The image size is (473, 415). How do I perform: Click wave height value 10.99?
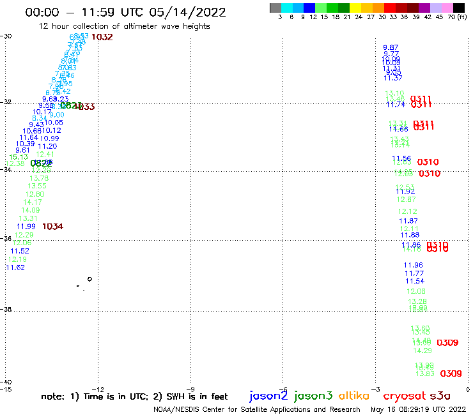point(49,139)
